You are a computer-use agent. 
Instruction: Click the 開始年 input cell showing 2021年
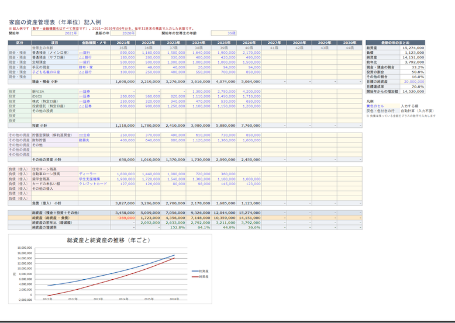pyautogui.click(x=54, y=33)
